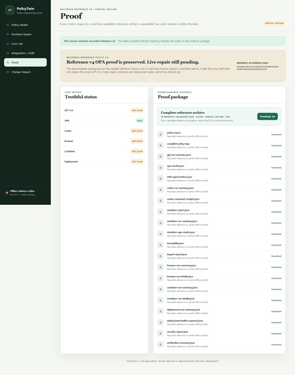Click the 'Truthful status' heading
The height and width of the screenshot is (375, 295).
tap(81, 97)
